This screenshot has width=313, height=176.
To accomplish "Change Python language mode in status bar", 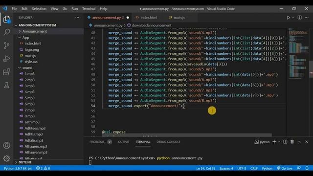I will click(x=267, y=168).
